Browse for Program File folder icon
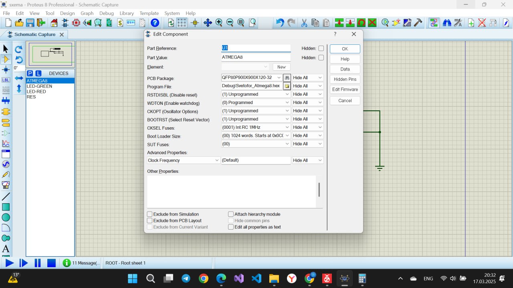513x288 pixels. point(287,86)
